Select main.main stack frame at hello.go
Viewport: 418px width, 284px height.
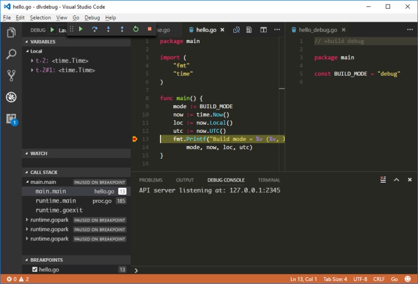pos(76,191)
